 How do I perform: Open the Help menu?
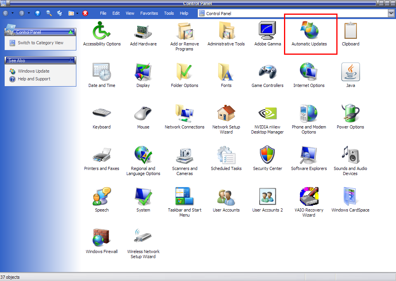[x=184, y=13]
